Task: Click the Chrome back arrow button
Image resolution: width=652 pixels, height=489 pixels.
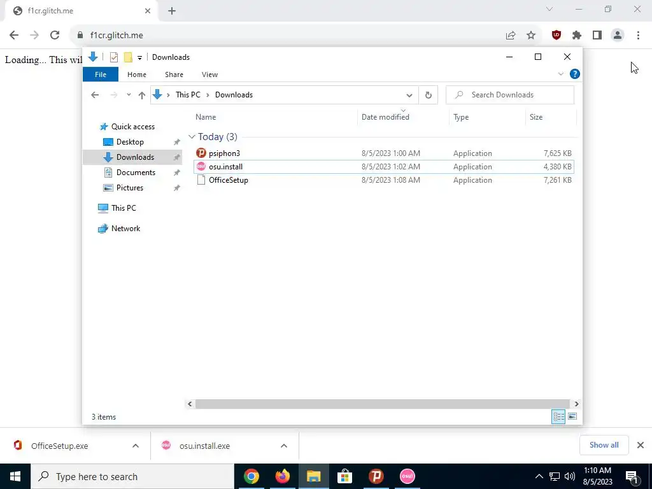Action: coord(14,36)
